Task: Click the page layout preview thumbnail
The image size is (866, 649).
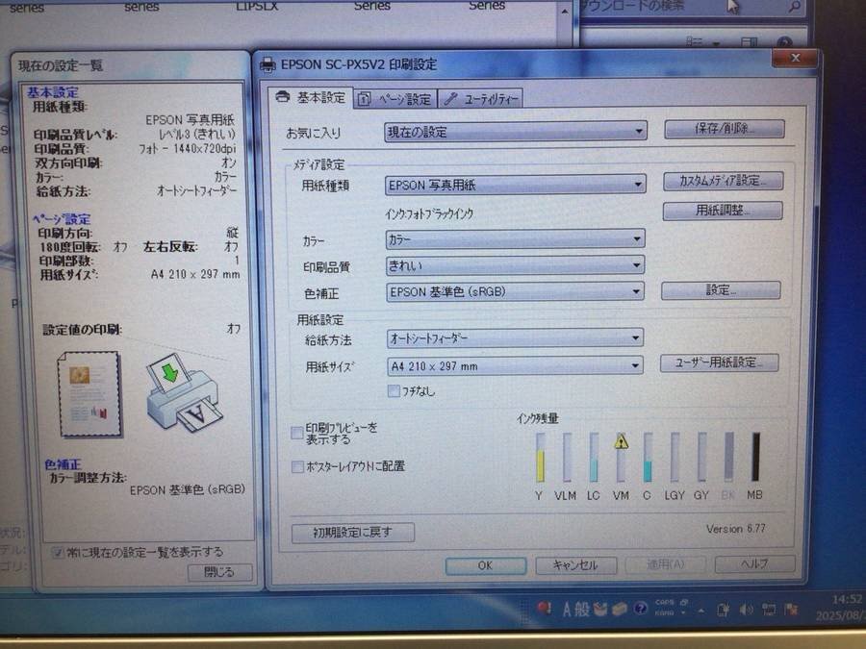Action: (89, 394)
